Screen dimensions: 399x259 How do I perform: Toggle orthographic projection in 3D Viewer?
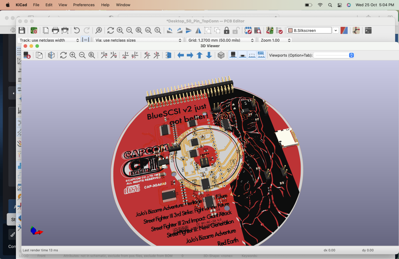[x=221, y=55]
